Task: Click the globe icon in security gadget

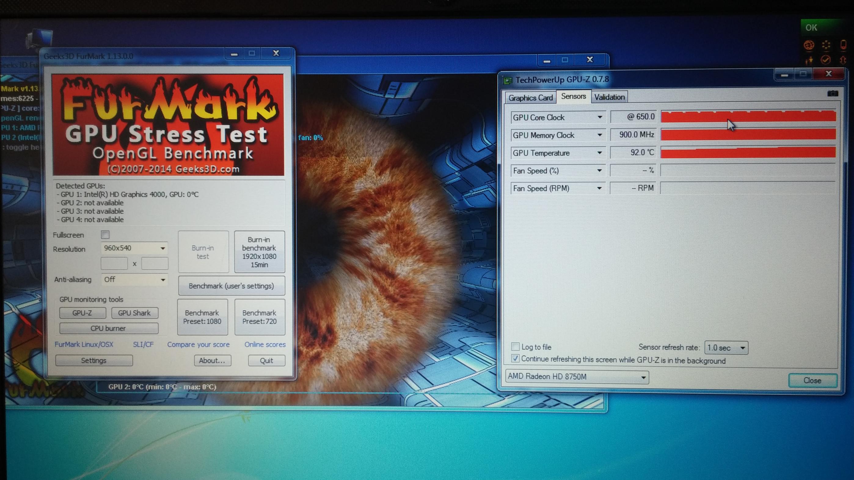Action: pyautogui.click(x=808, y=45)
